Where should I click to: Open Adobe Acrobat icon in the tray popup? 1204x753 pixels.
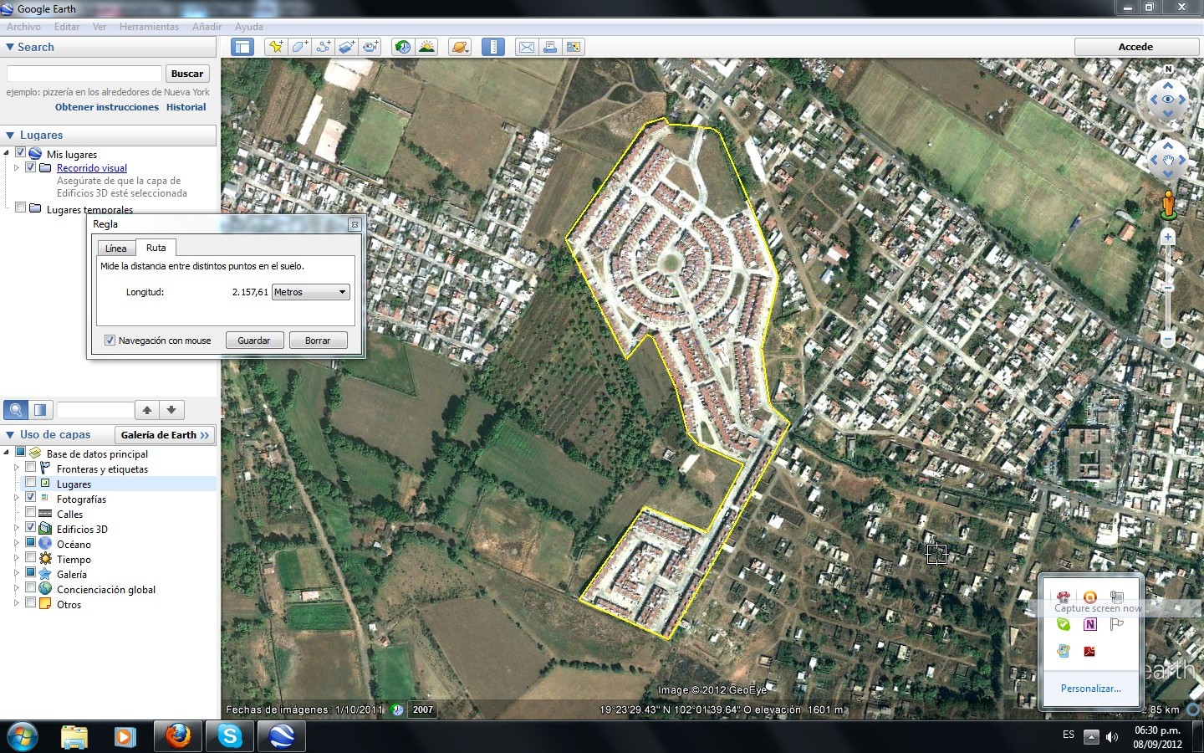point(1089,651)
